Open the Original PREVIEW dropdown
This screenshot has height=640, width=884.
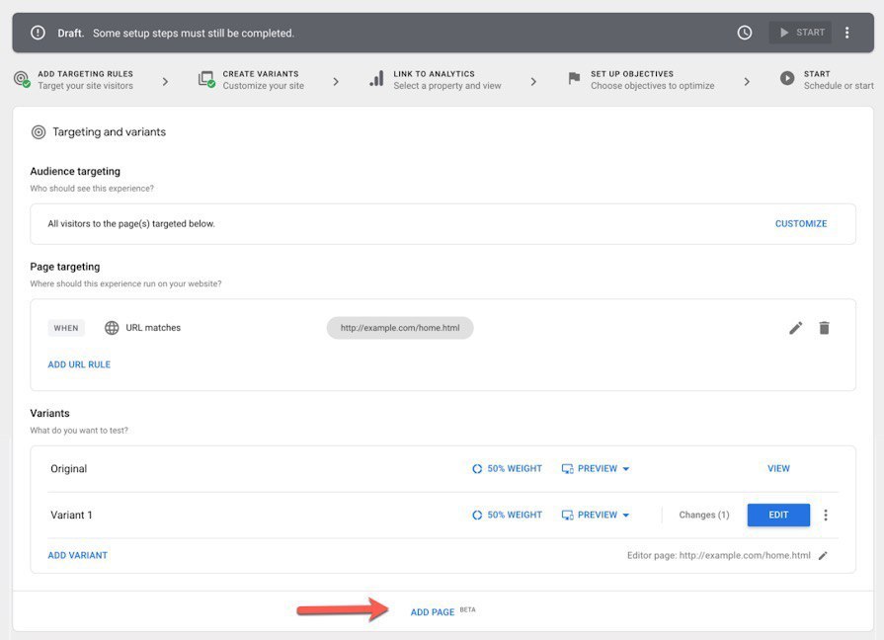[596, 468]
